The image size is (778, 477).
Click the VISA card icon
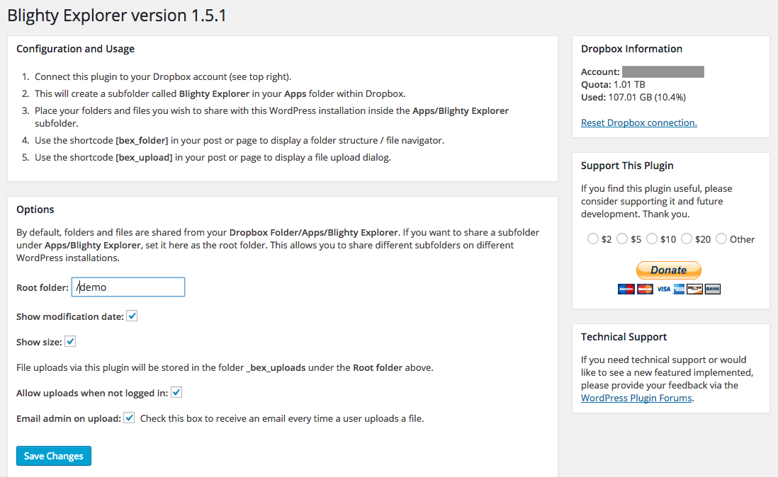coord(663,289)
